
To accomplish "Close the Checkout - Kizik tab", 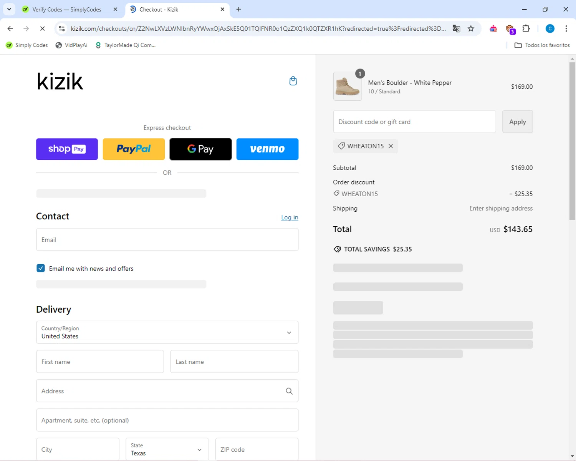I will pos(222,9).
